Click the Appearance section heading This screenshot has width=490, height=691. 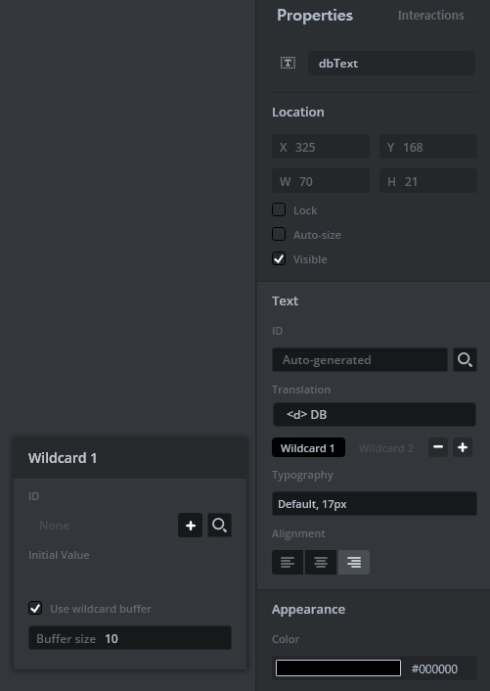(308, 609)
